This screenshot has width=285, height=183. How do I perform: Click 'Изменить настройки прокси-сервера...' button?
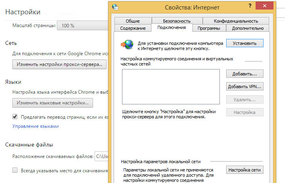60,64
